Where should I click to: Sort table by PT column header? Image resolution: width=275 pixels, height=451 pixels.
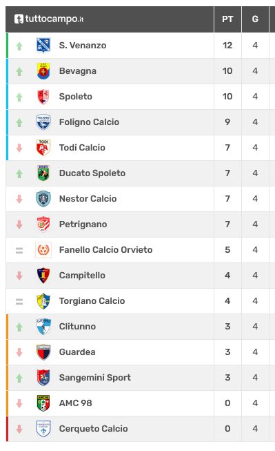pyautogui.click(x=227, y=19)
